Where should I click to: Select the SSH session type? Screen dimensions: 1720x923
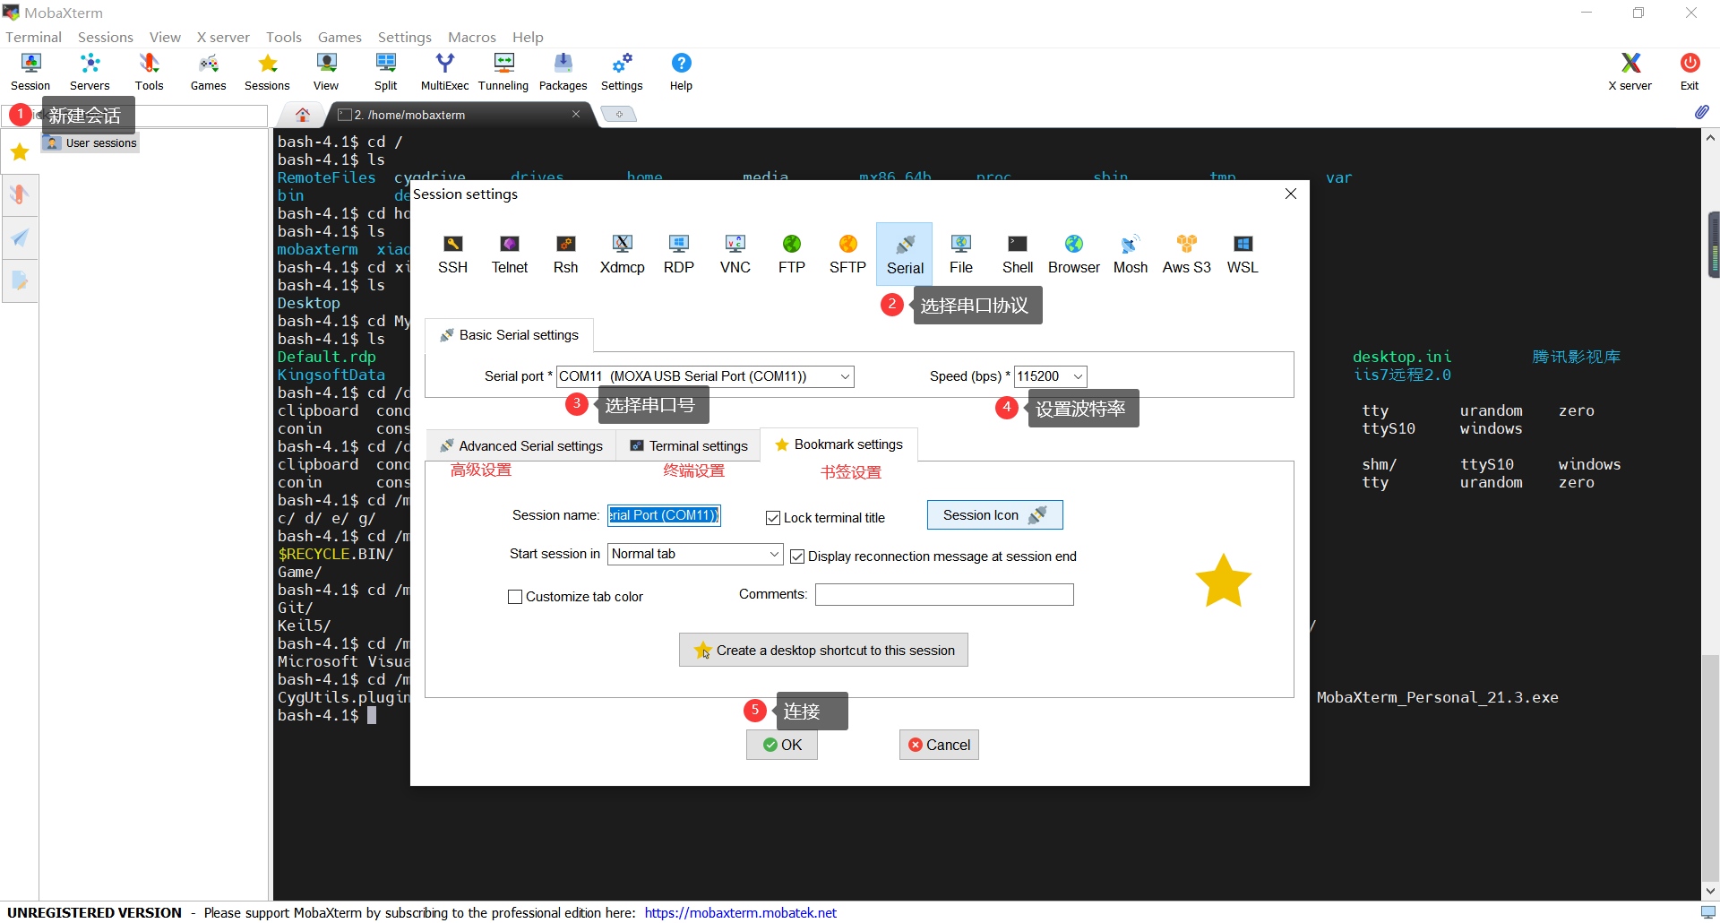[x=453, y=254]
